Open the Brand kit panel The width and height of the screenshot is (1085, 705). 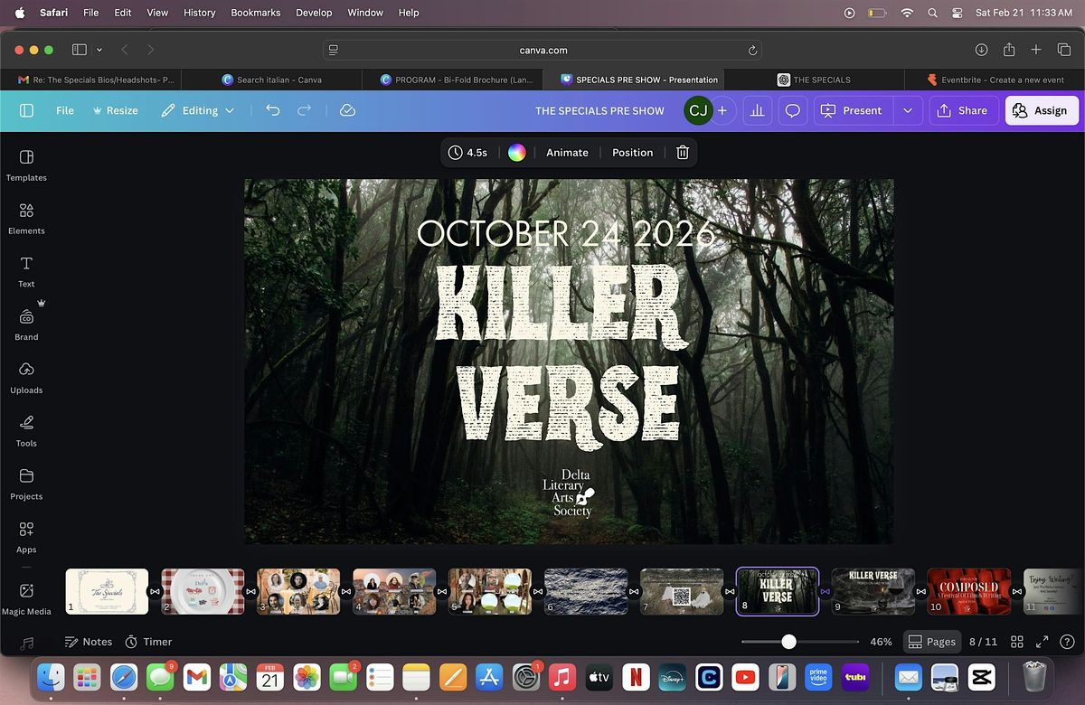26,324
